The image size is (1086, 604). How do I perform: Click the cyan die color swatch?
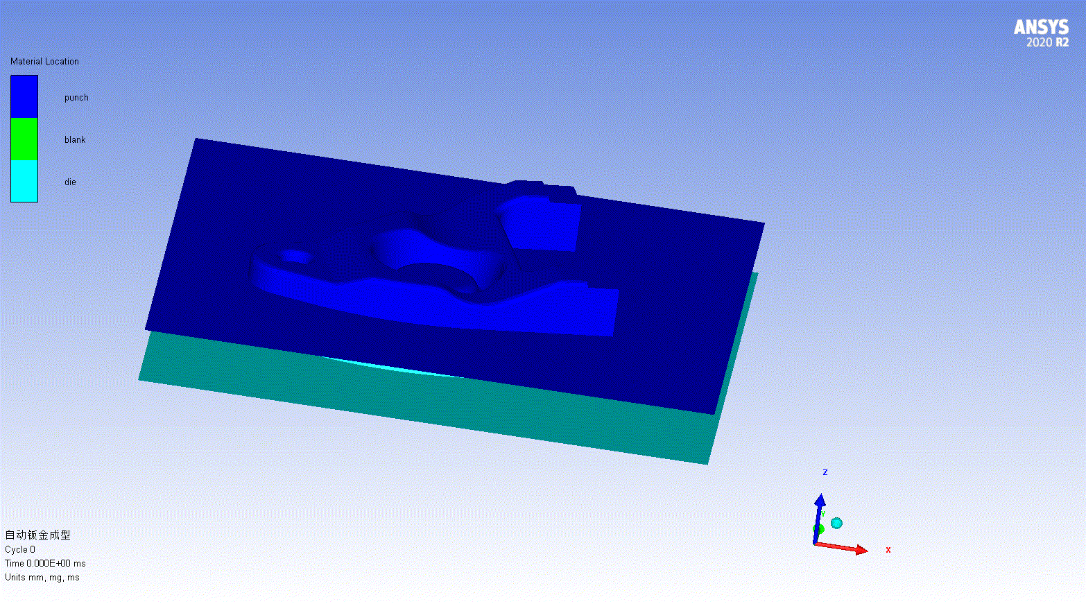click(x=24, y=181)
